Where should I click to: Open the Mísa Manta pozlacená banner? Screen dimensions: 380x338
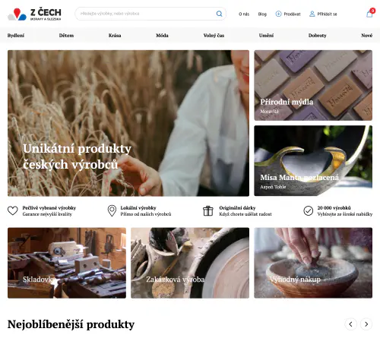(313, 160)
